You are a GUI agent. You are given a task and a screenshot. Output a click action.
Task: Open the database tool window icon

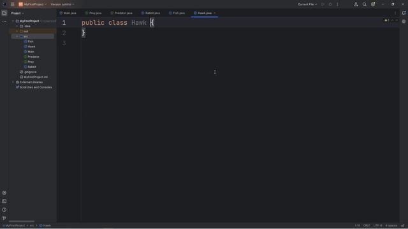[x=404, y=22]
